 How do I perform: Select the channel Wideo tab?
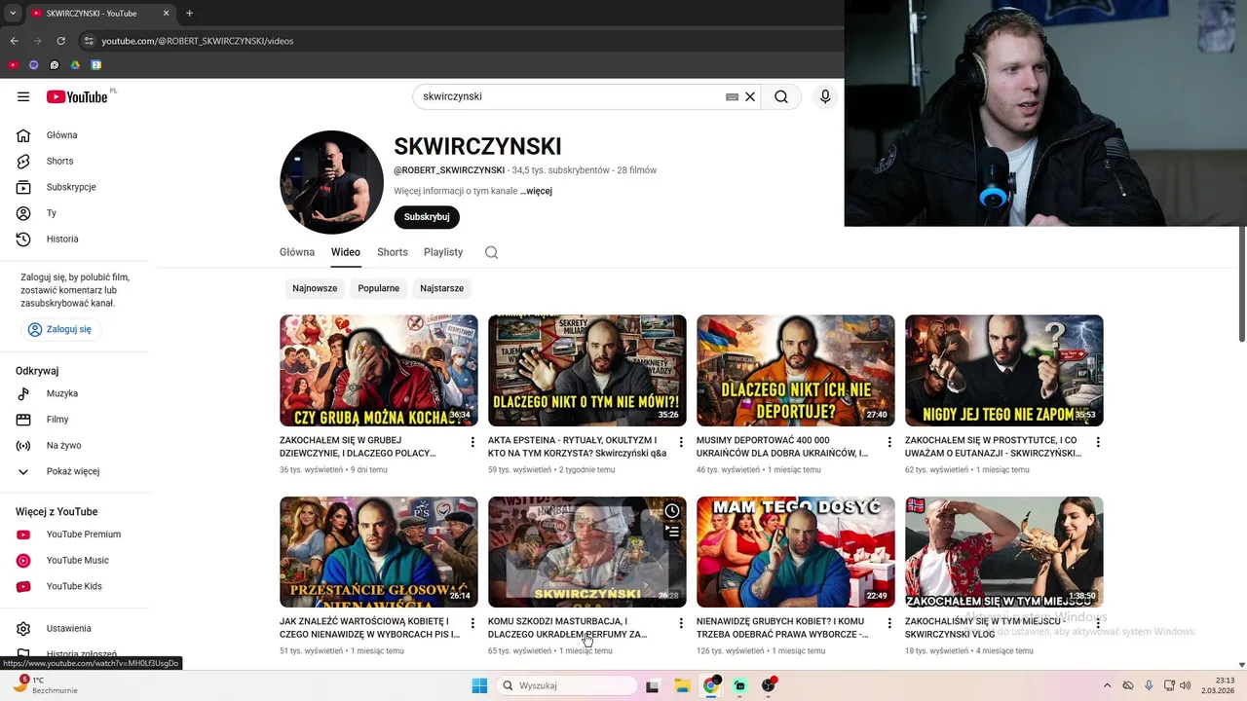point(346,252)
